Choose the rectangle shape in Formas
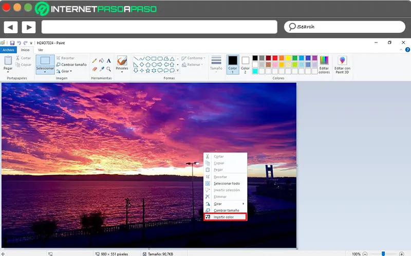411x256 pixels. pyautogui.click(x=154, y=58)
